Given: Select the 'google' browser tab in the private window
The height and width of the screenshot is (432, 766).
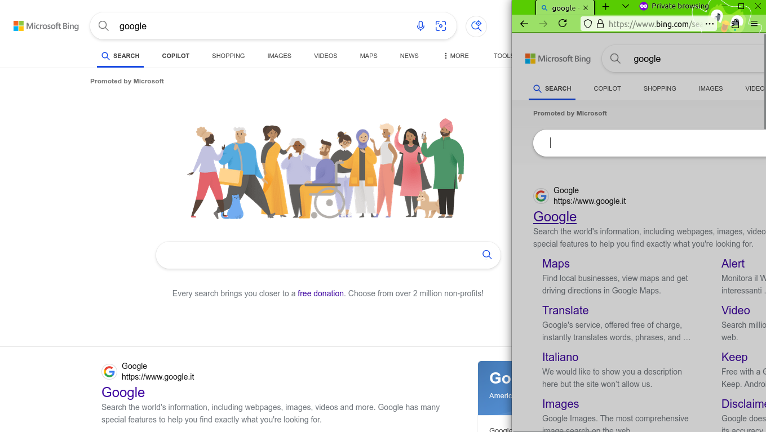Looking at the screenshot, I should click(564, 8).
